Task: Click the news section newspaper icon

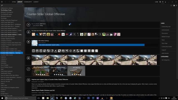Action: point(28,80)
